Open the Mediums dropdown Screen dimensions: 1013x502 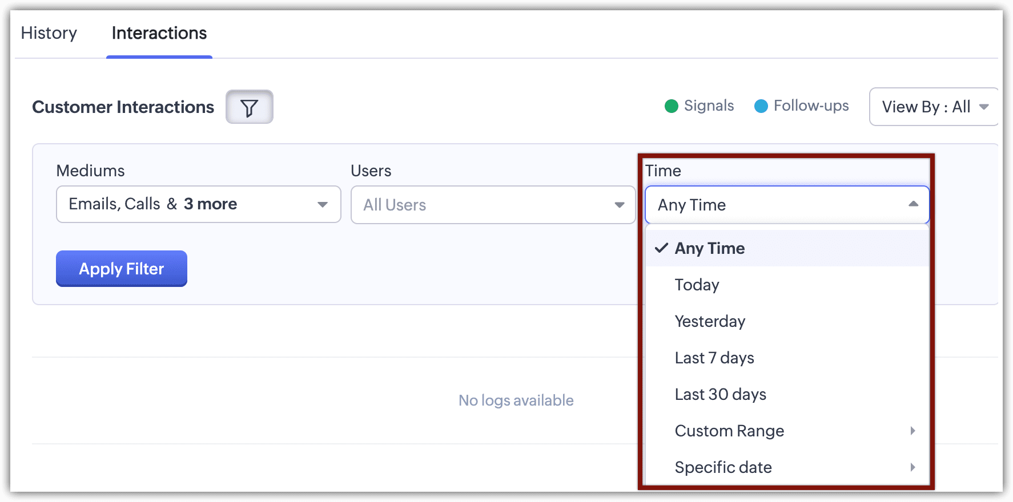(199, 204)
